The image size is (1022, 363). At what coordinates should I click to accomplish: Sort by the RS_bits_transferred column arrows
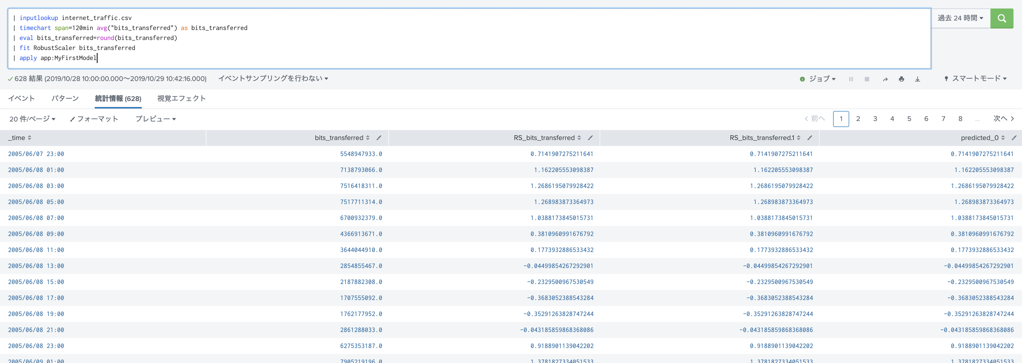click(579, 138)
